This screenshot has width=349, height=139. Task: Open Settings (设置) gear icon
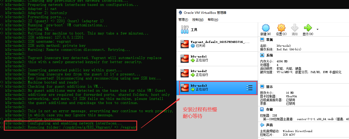(x=281, y=28)
